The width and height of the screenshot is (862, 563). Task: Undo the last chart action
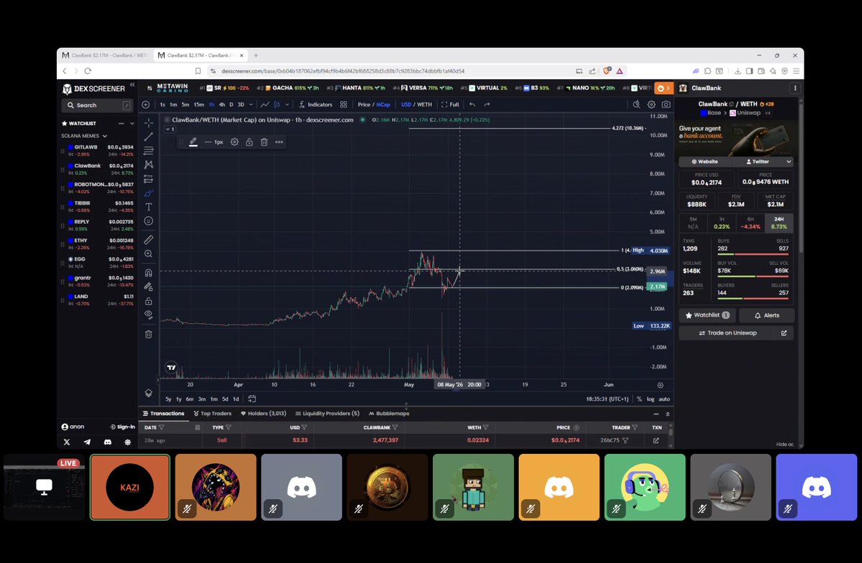coord(472,104)
